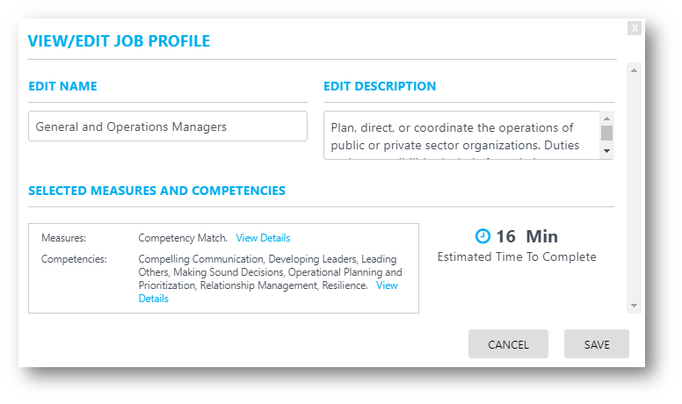Click the Estimated Time To Complete label
This screenshot has width=682, height=404.
point(517,257)
